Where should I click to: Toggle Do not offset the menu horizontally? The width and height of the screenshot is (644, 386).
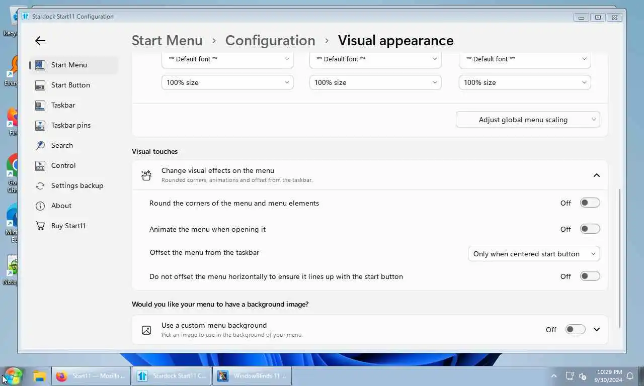point(590,276)
